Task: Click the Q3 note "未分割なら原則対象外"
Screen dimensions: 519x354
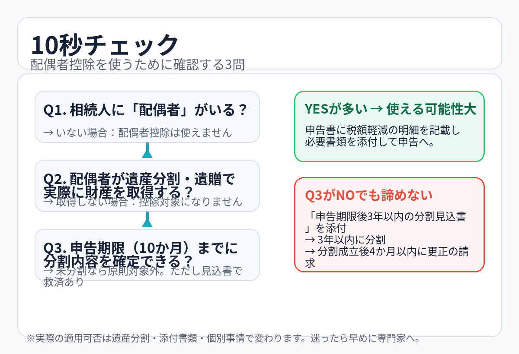Action: point(143,271)
